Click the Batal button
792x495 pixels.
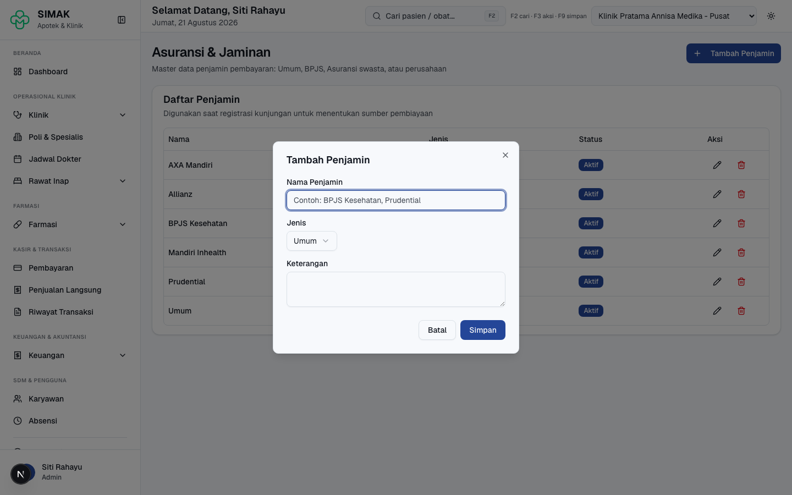pos(437,330)
